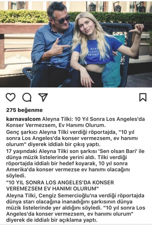Click the woman's raised thumb hand
The width and height of the screenshot is (152, 225).
click(137, 29)
